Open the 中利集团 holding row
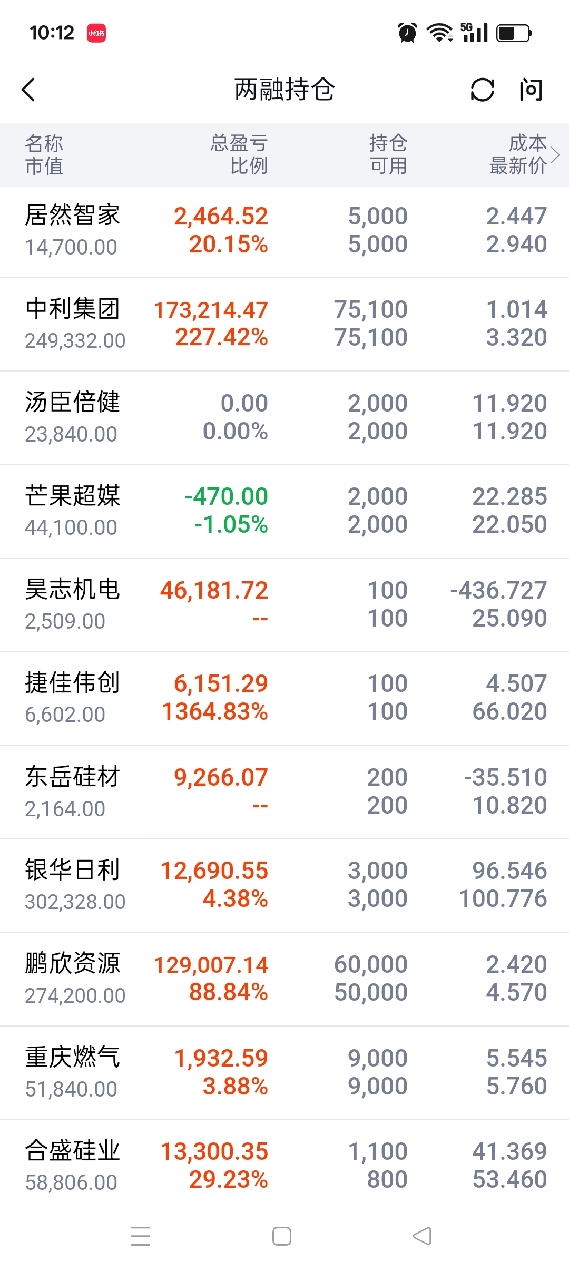This screenshot has width=569, height=1271. [284, 325]
